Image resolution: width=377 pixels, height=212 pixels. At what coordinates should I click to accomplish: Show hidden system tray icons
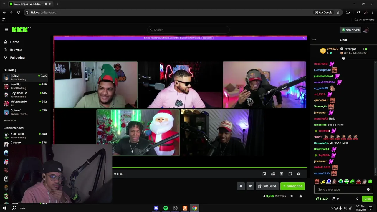click(331, 208)
